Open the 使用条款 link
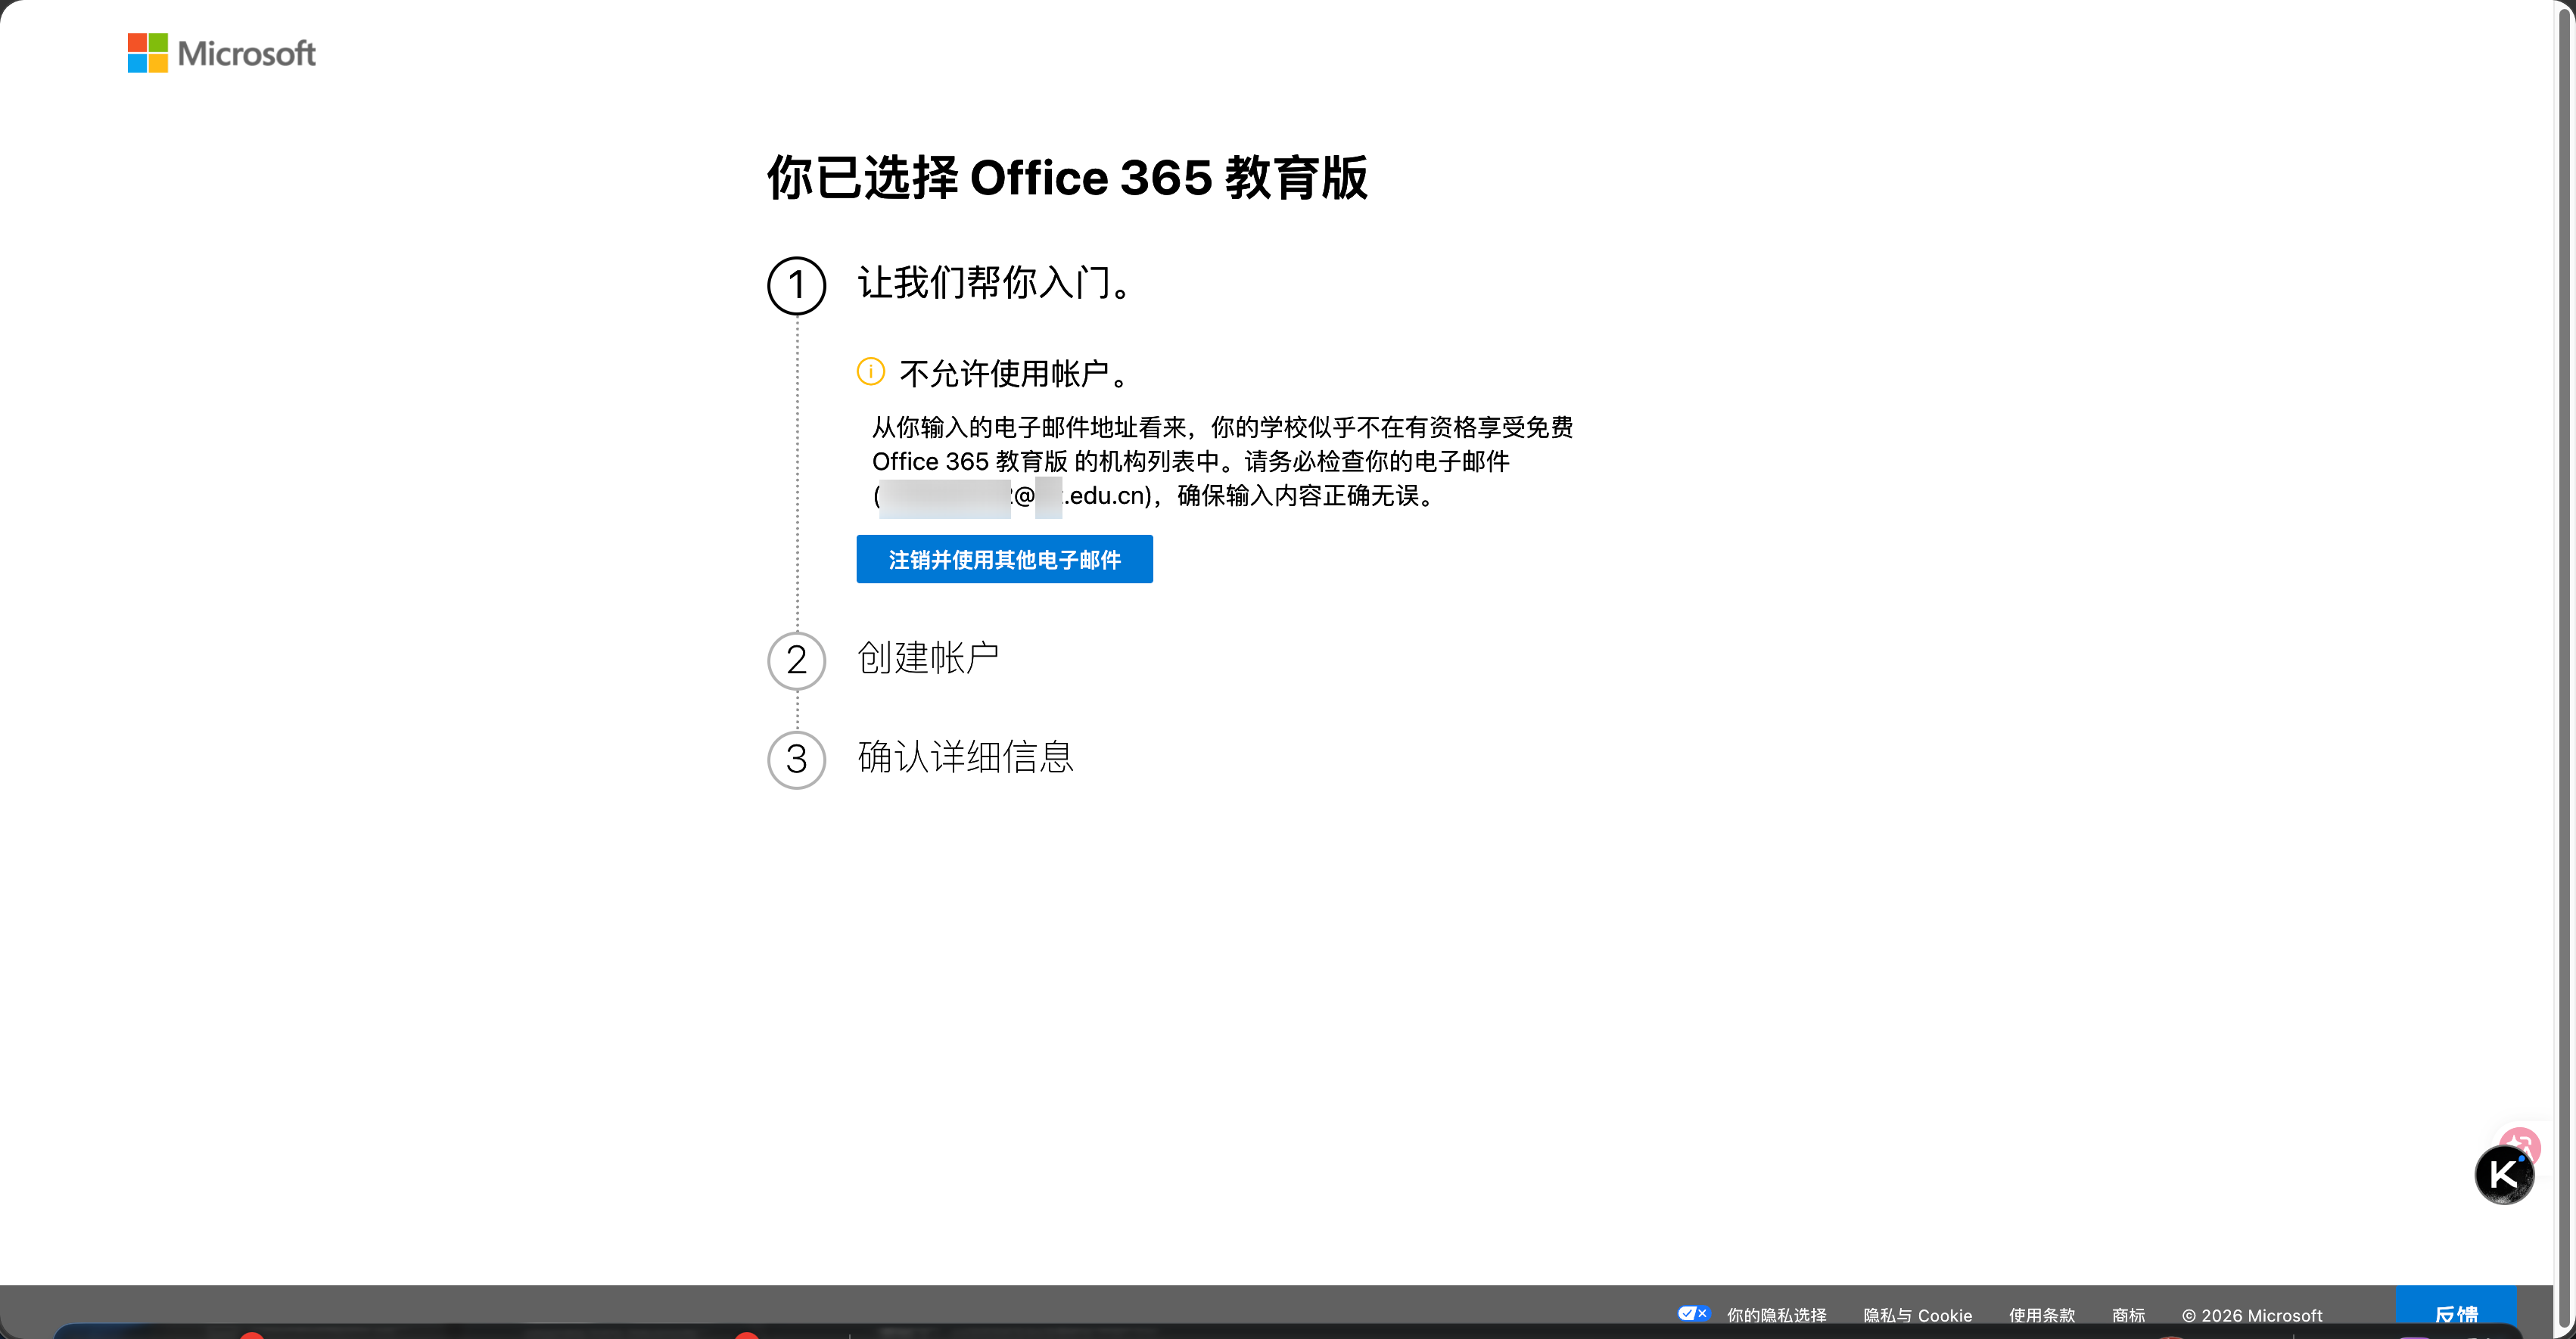Image resolution: width=2576 pixels, height=1339 pixels. click(x=2042, y=1315)
